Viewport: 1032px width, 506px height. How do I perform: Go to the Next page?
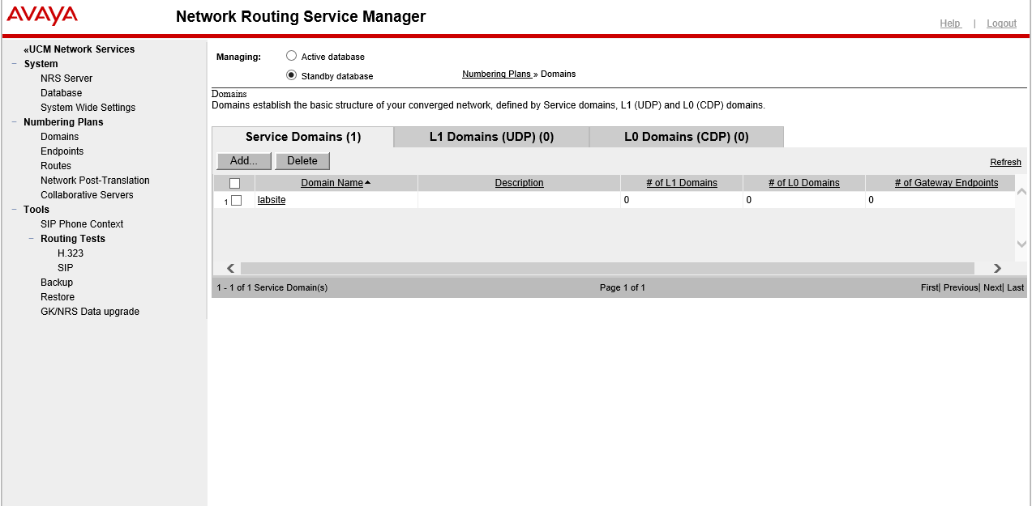(992, 287)
